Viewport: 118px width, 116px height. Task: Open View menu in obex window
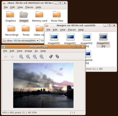20,7
